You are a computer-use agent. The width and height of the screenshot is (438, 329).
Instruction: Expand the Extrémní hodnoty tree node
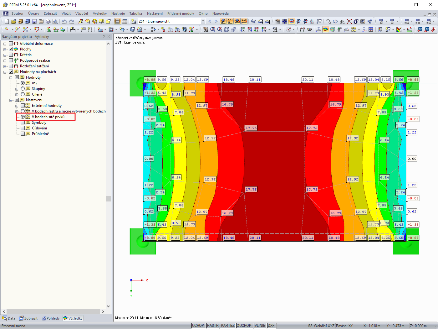(x=17, y=106)
